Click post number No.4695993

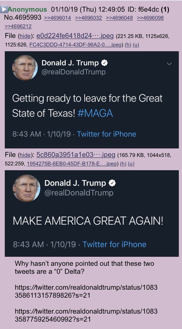24,18
